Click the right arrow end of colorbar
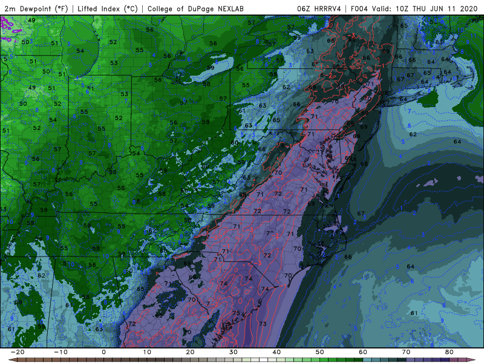The width and height of the screenshot is (484, 363). pos(472,360)
